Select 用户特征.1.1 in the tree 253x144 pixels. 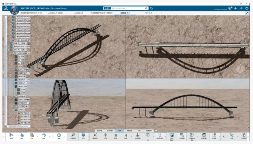point(25,113)
